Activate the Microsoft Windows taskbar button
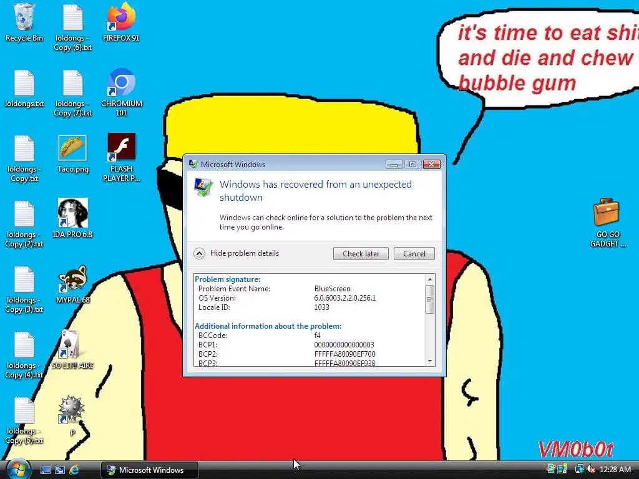639x479 pixels. click(150, 470)
